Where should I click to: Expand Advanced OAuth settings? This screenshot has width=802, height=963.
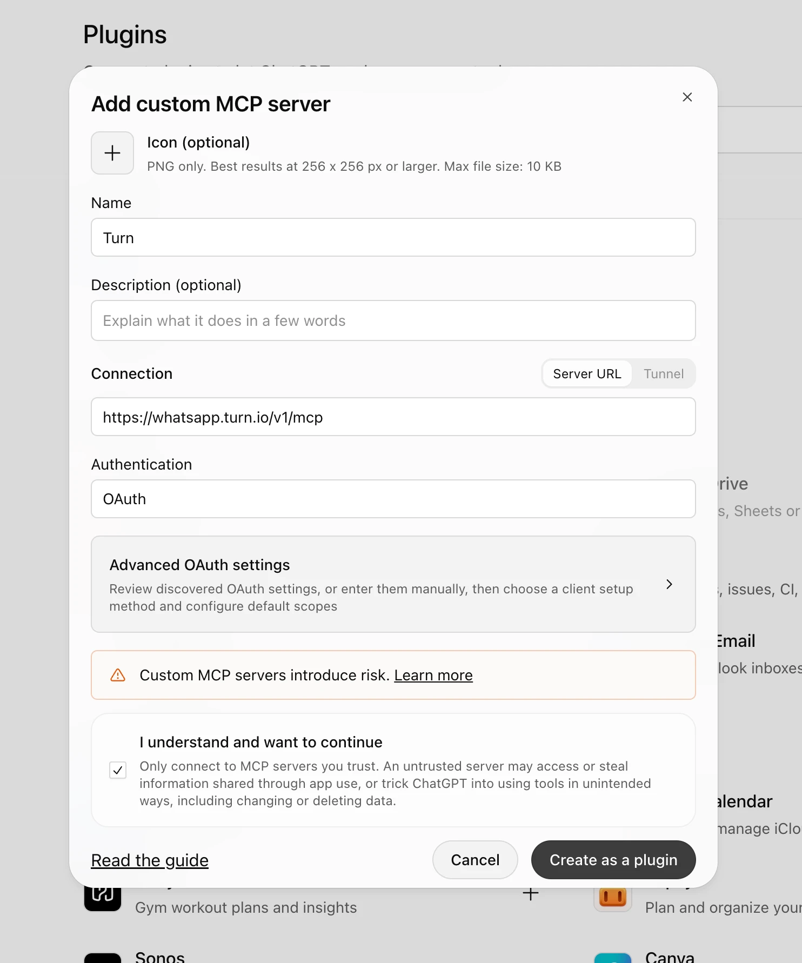point(393,584)
